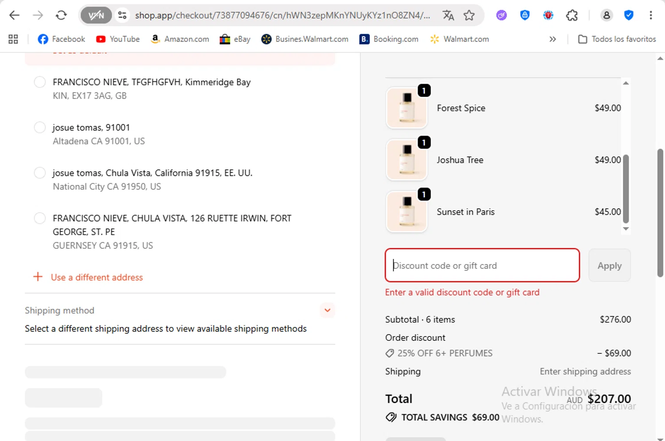This screenshot has width=665, height=441.
Task: Click item list scroll up arrow
Action: tap(626, 83)
